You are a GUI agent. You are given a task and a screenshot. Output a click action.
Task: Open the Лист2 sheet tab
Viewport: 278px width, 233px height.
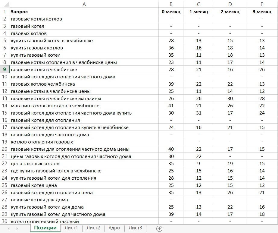click(x=93, y=228)
